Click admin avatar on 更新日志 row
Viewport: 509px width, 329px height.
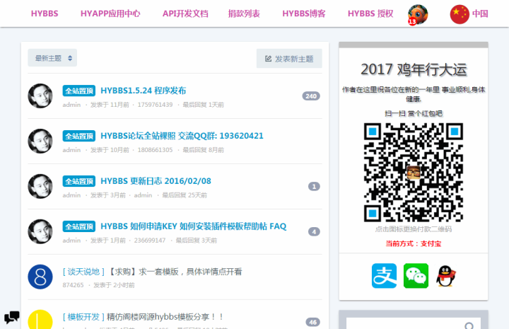[40, 186]
